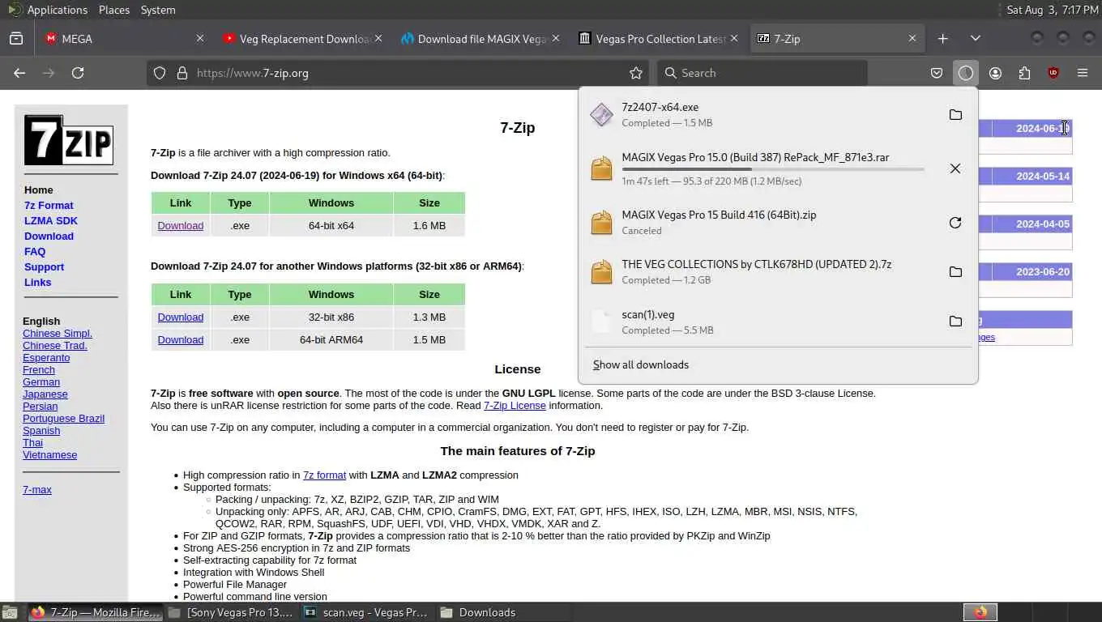Download the 64-bit x64 .exe
The image size is (1102, 622).
tap(181, 225)
